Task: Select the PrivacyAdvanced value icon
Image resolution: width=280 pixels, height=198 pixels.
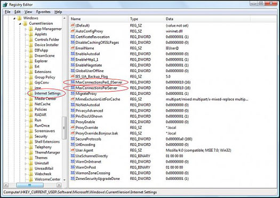Action: coord(73,111)
